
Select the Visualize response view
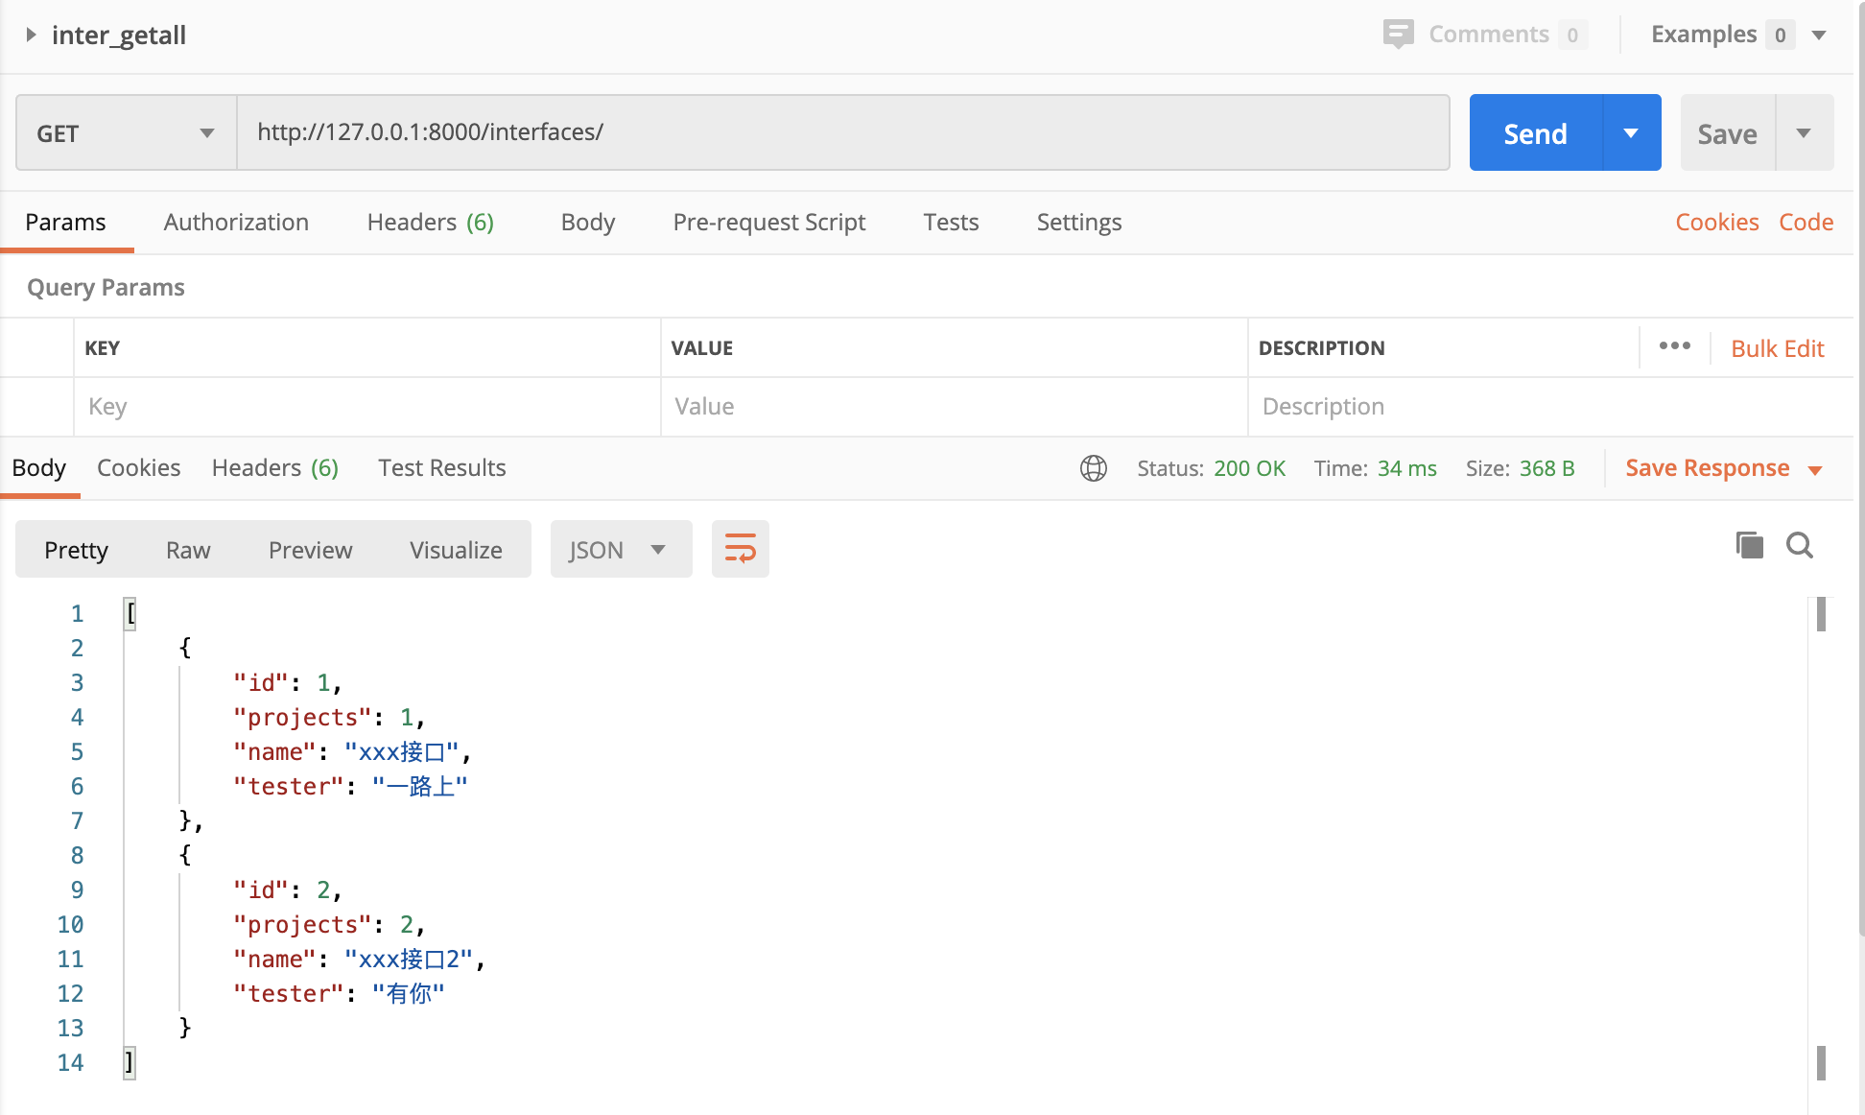tap(456, 549)
